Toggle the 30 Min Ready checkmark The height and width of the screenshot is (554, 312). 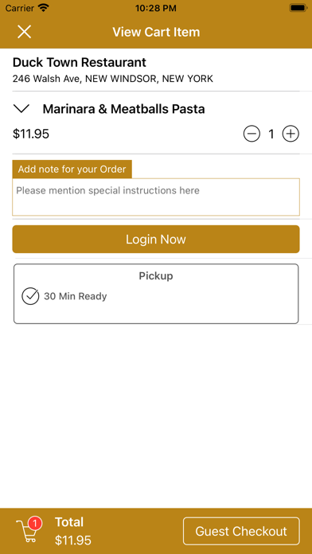pos(30,296)
